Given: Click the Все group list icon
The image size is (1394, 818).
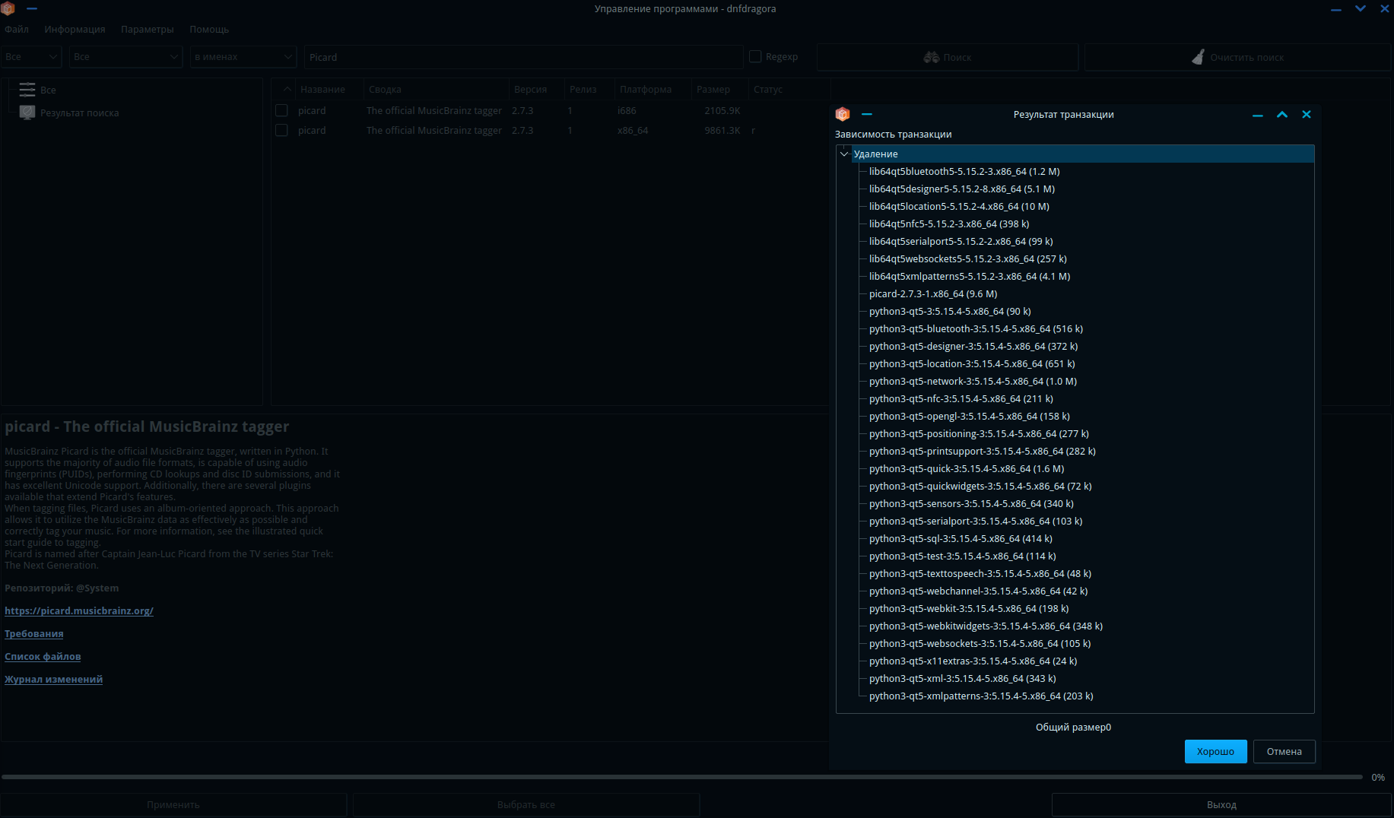Looking at the screenshot, I should [27, 90].
